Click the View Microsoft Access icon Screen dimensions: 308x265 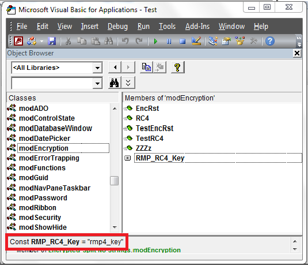(x=18, y=41)
